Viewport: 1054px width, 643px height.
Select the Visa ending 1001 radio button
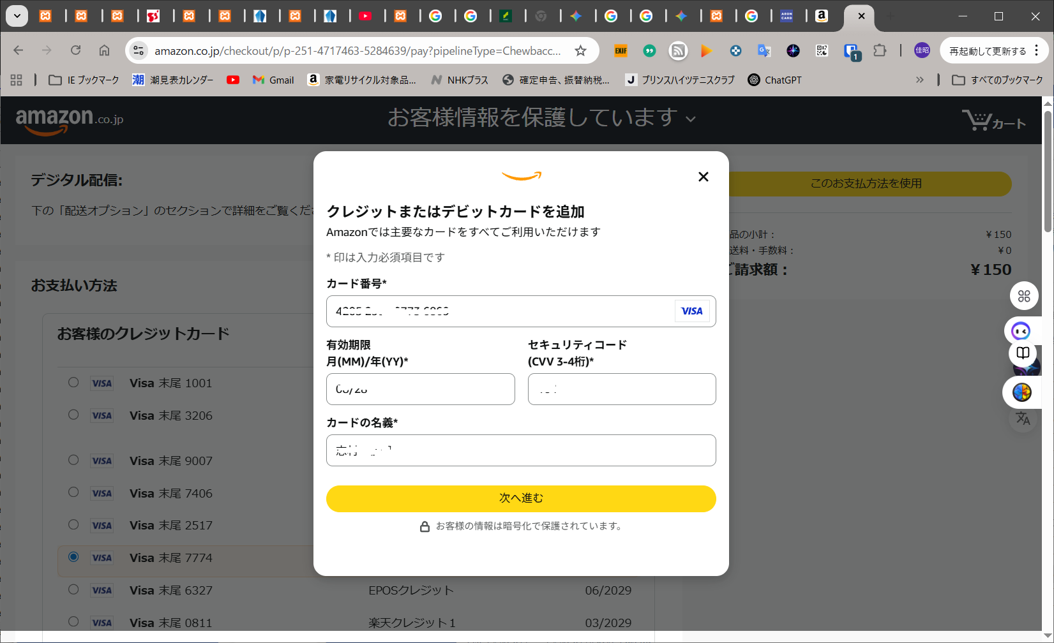click(x=73, y=383)
